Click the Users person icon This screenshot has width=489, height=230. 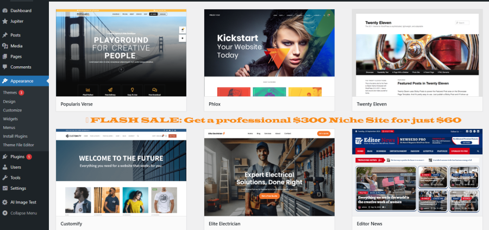(x=5, y=167)
